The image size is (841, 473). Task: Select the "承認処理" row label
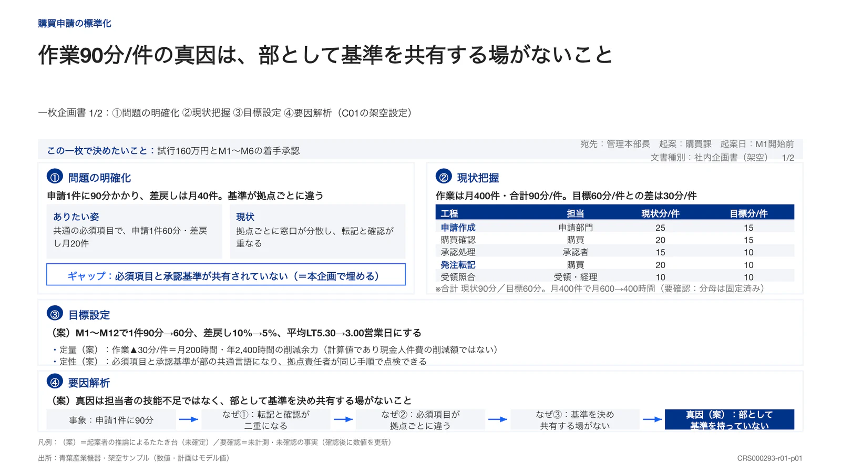coord(458,252)
